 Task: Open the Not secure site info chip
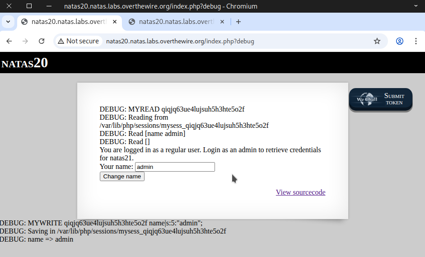[x=78, y=41]
